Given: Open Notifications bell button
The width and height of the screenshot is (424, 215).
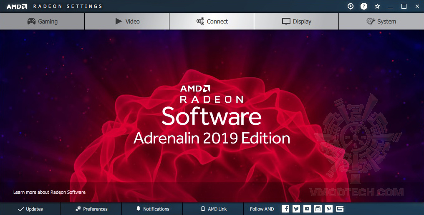Looking at the screenshot, I should click(152, 209).
